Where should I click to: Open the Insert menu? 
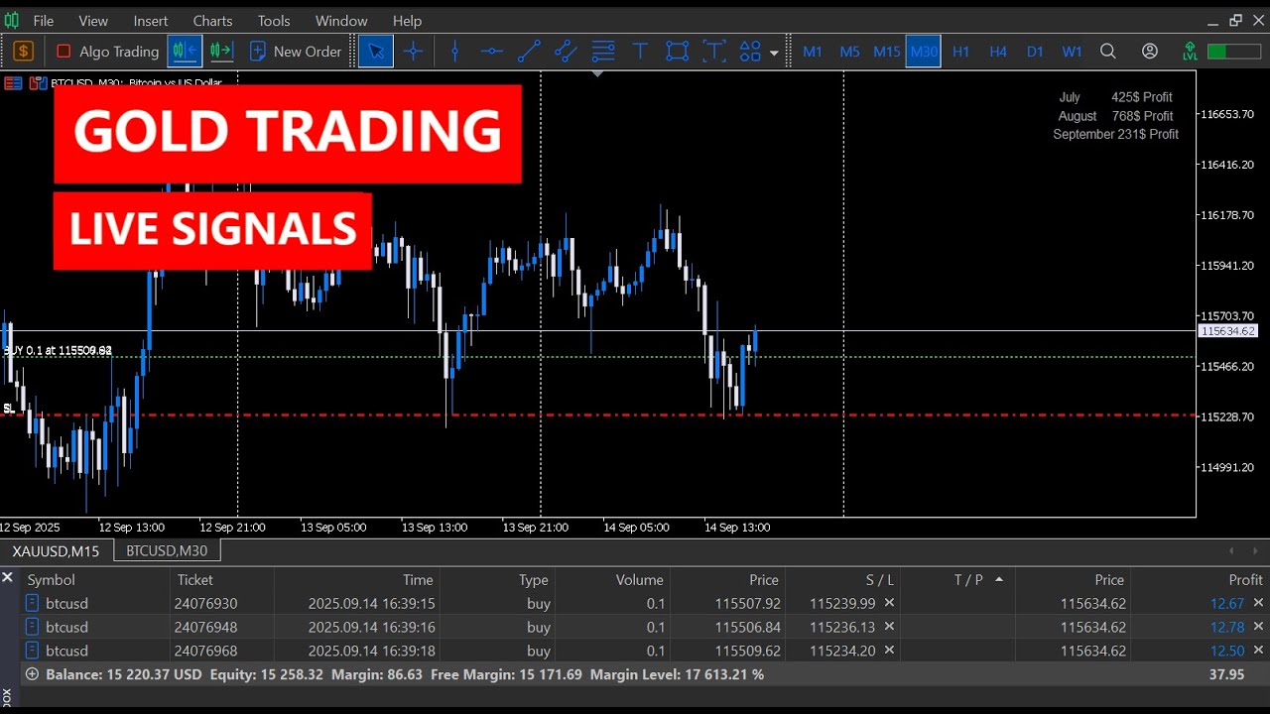click(151, 20)
